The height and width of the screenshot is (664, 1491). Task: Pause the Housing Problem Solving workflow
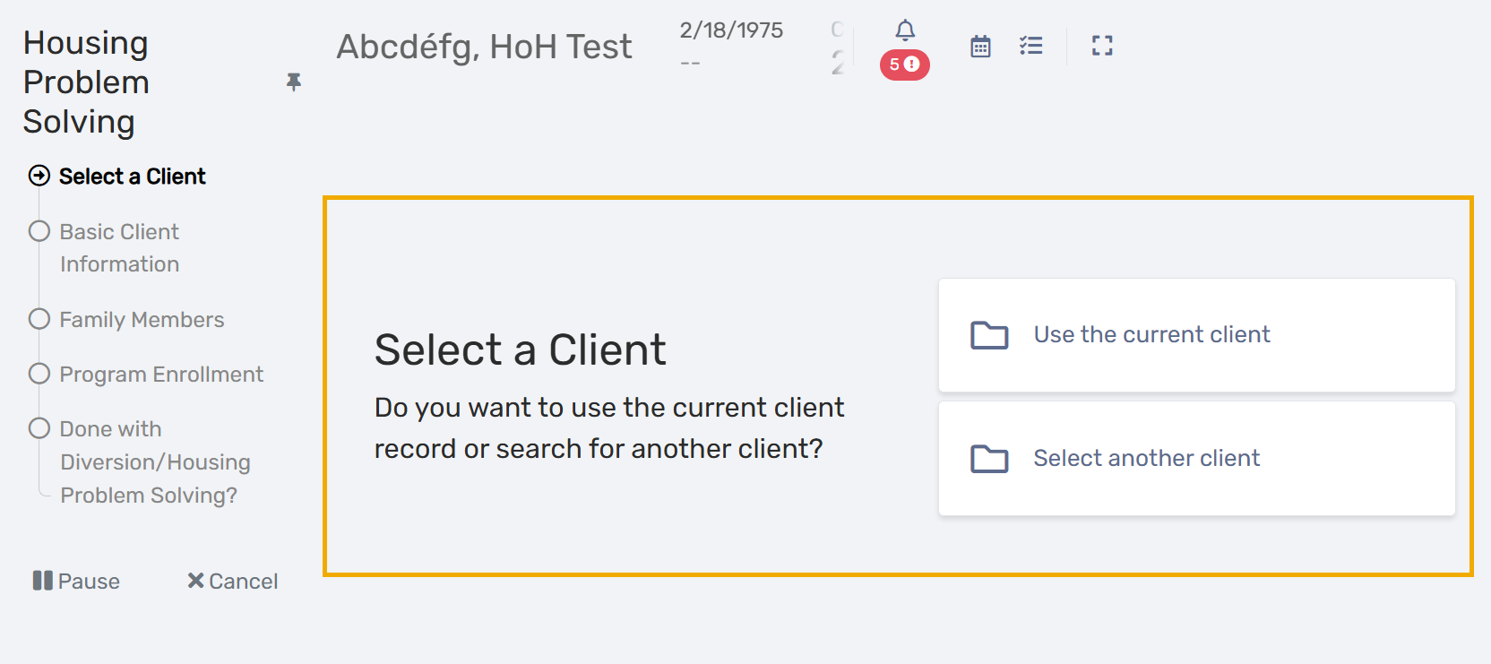coord(76,582)
